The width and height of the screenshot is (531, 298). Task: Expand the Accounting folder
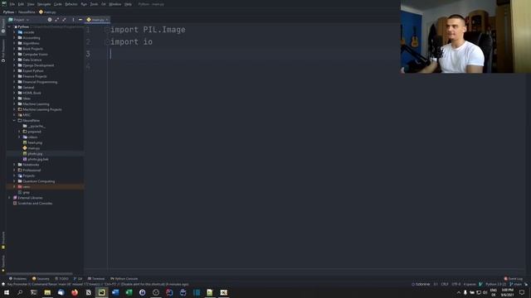[14, 38]
